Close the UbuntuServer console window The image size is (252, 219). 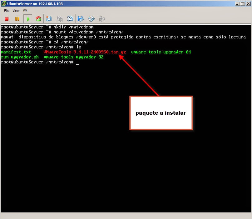pyautogui.click(x=248, y=3)
